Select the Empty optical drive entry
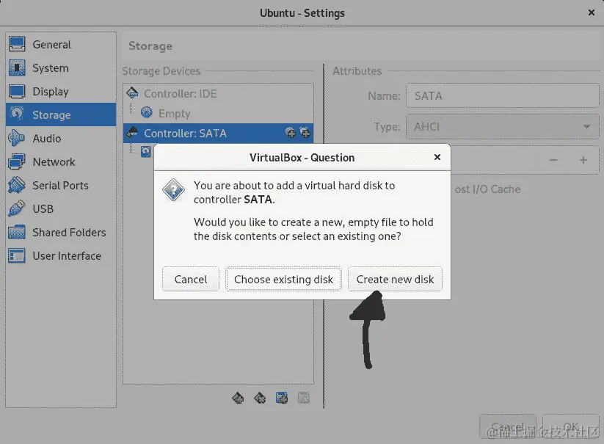The image size is (604, 444). (x=219, y=113)
